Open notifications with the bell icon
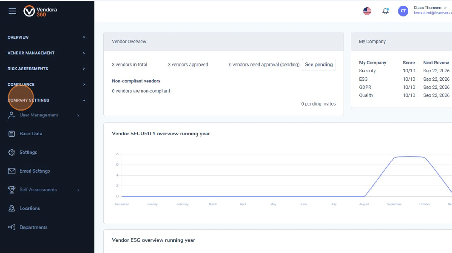Screen dimensions: 452x253 tap(385, 11)
